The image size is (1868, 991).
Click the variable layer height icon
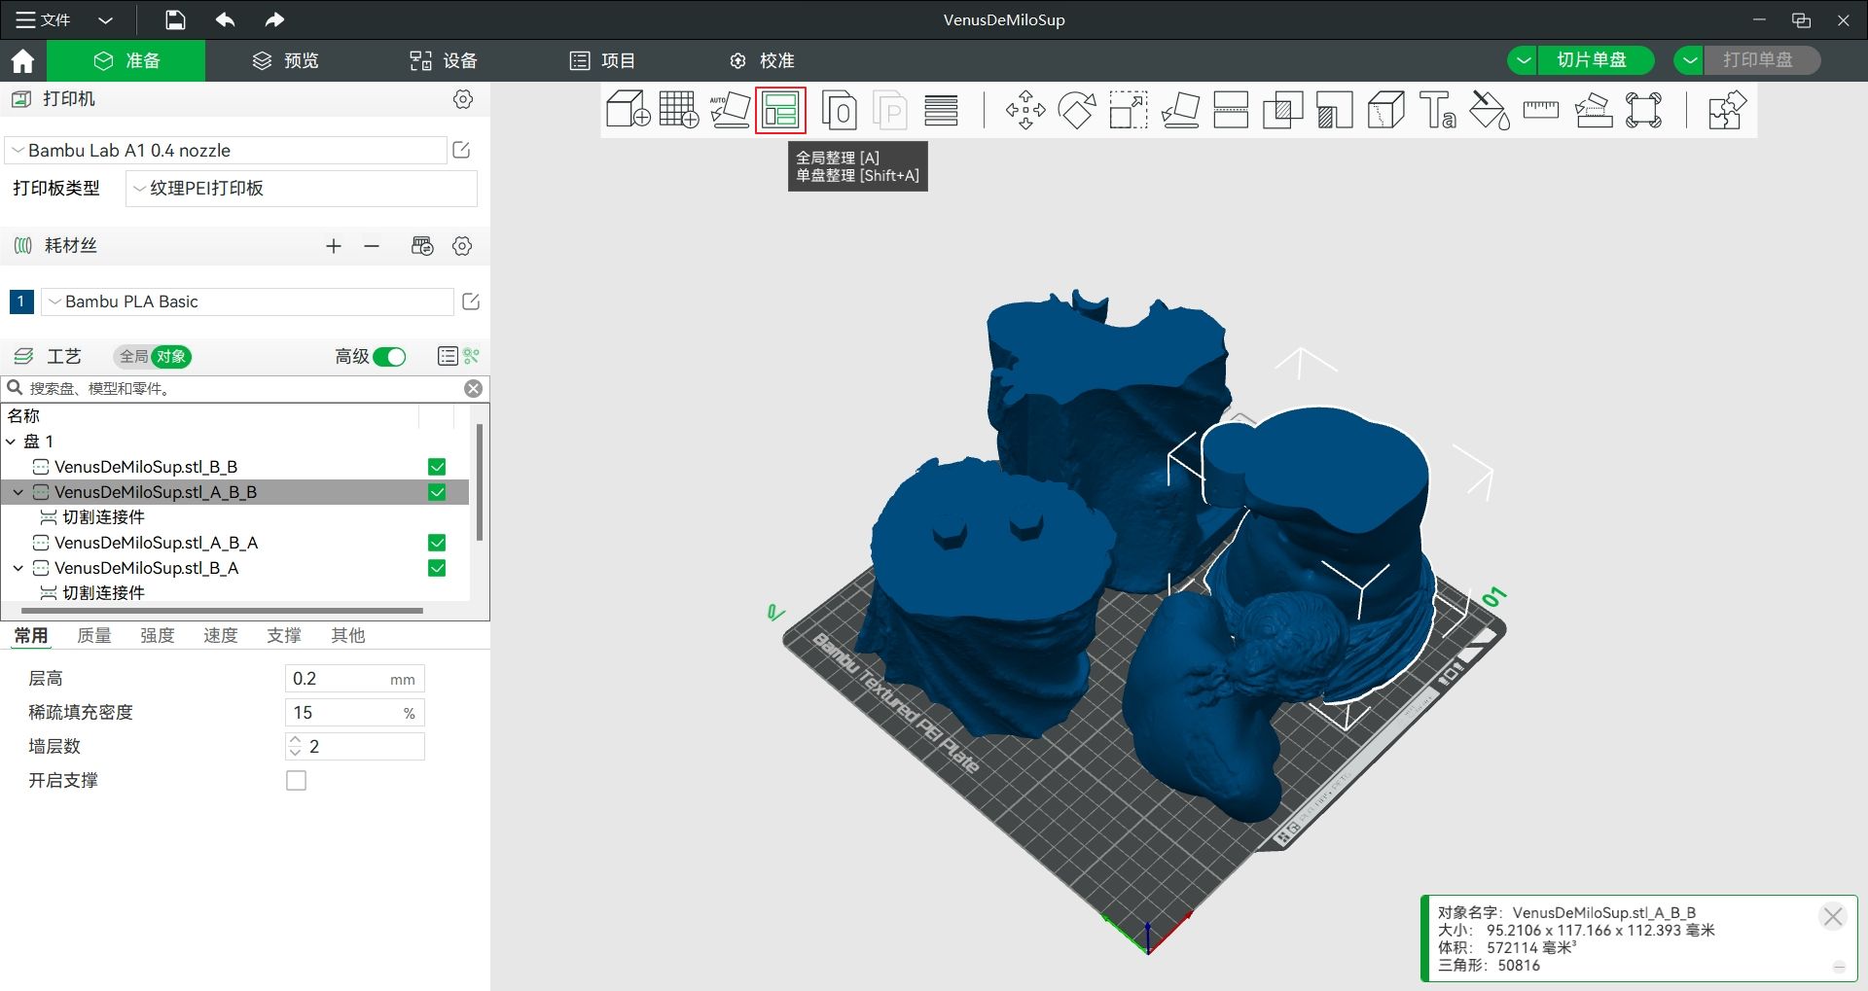point(941,110)
